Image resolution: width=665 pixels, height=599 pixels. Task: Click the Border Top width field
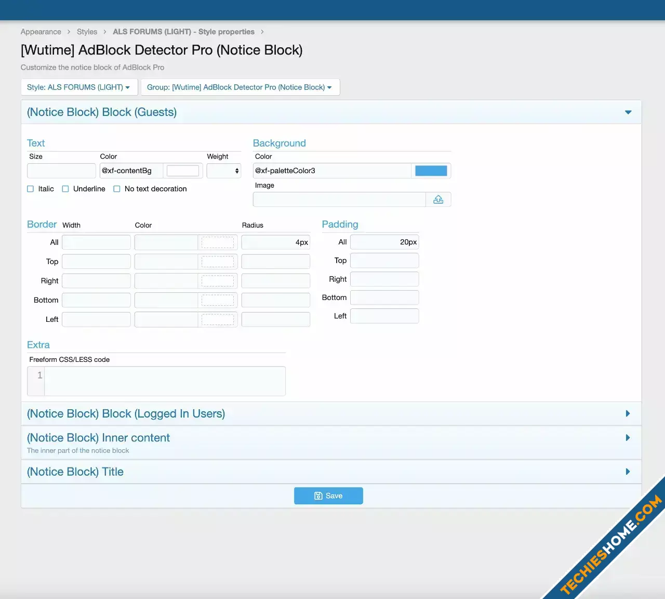click(x=96, y=262)
